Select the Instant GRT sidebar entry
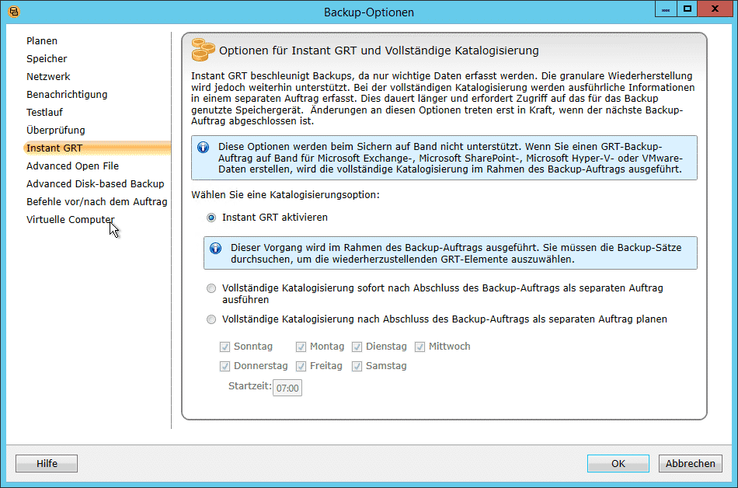 [x=97, y=148]
